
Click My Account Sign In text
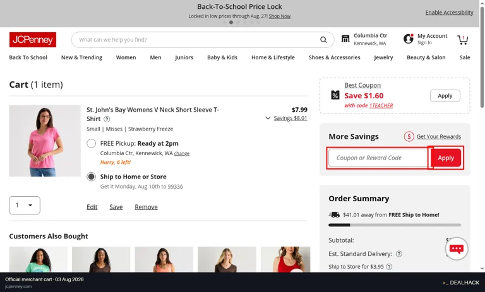point(424,43)
